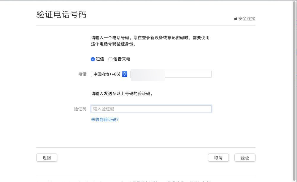Click the 请输入一个电话号码 instruction paragraph
Image resolution: width=297 pixels, height=182 pixels.
pos(150,41)
